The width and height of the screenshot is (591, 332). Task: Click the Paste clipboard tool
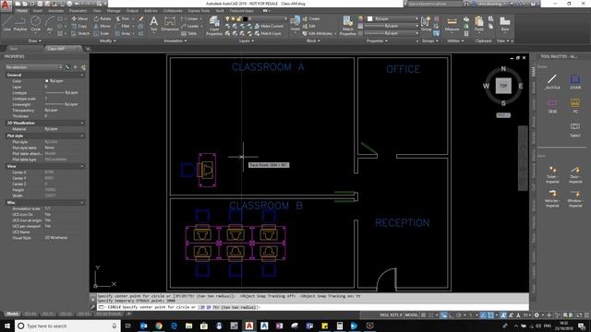pos(479,24)
